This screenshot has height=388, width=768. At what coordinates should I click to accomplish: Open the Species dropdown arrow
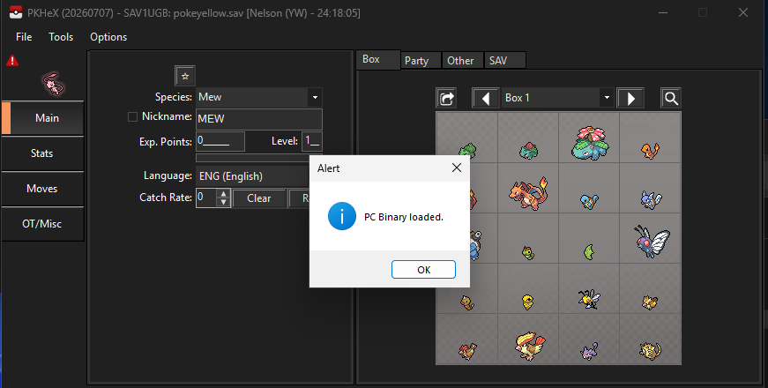(315, 97)
